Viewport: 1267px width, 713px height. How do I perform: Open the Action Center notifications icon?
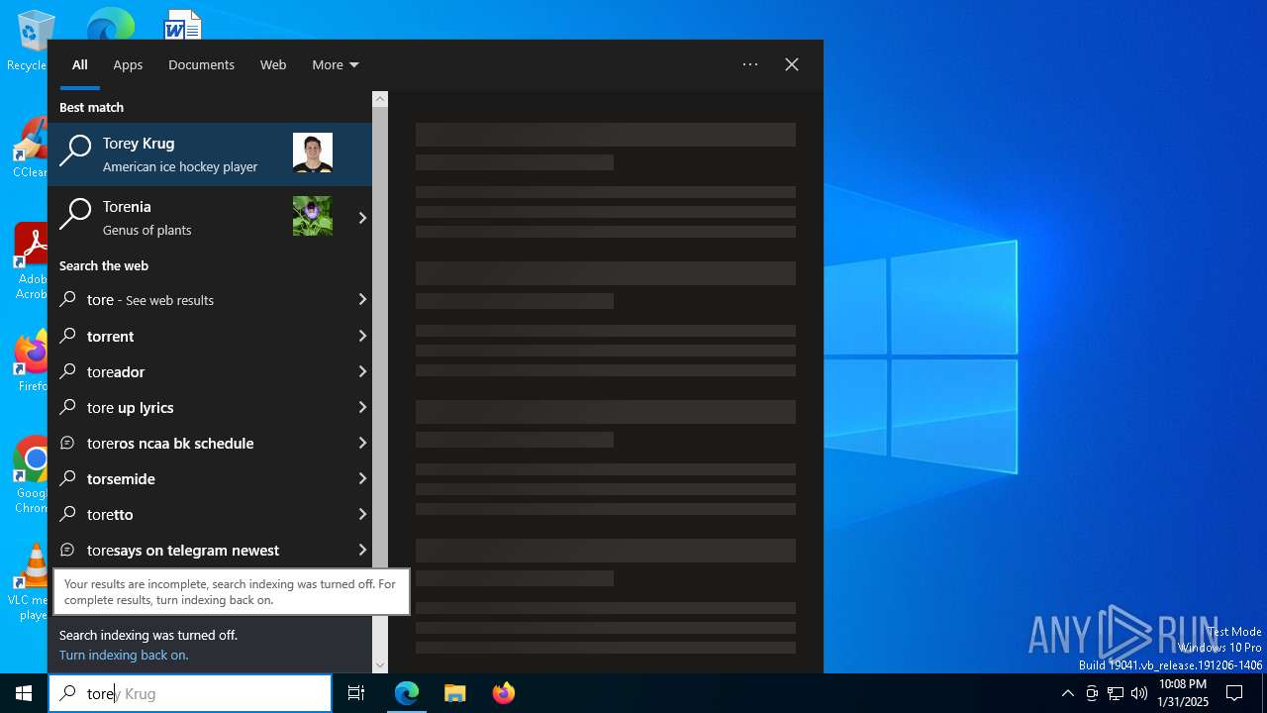click(1234, 693)
